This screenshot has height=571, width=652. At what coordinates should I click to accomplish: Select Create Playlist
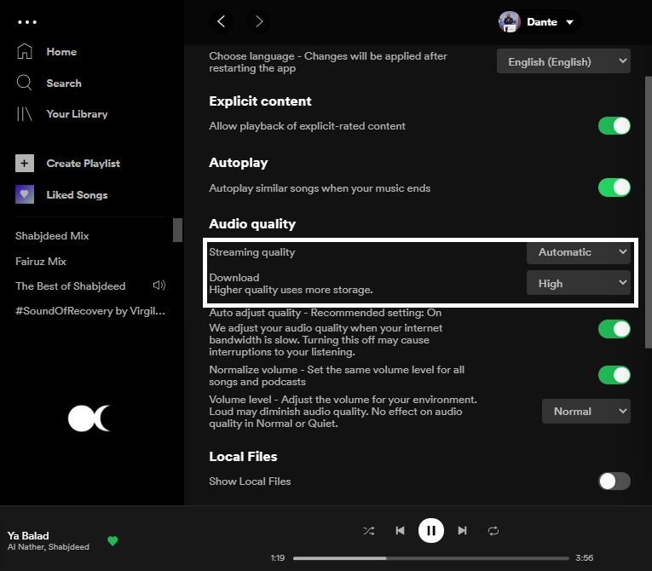(84, 164)
